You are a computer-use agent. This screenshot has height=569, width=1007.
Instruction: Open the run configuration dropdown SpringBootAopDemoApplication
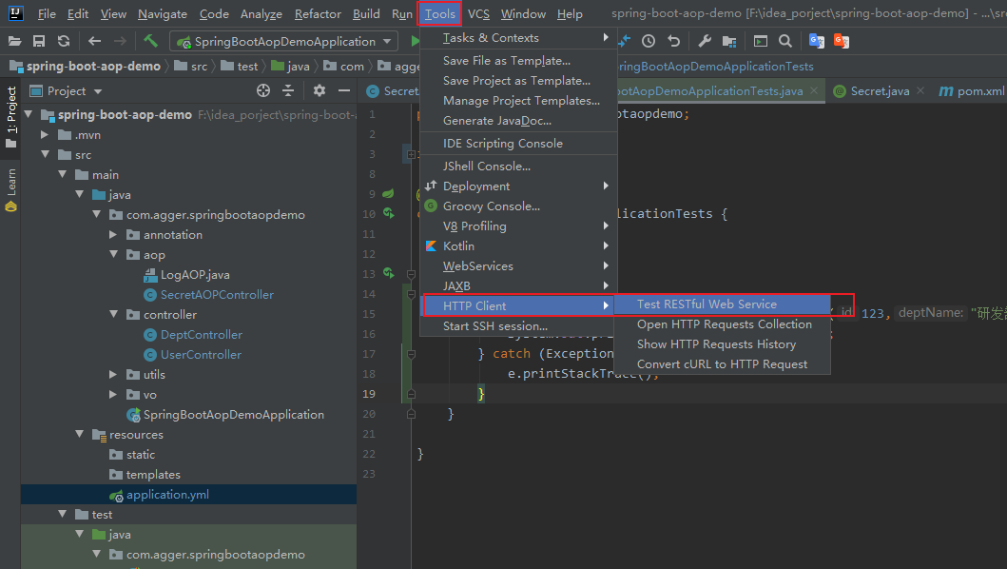[x=283, y=41]
